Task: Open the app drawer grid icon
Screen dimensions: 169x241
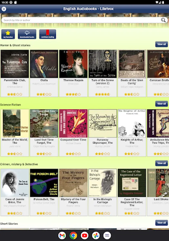Action: tap(107, 235)
